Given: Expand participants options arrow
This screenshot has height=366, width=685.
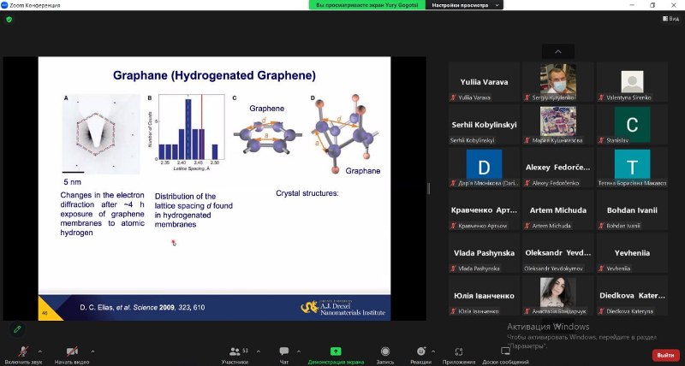Looking at the screenshot, I should [x=257, y=351].
